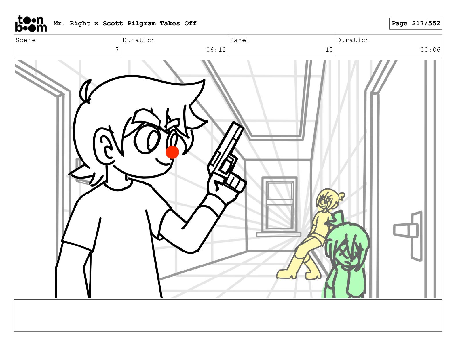
Task: Click the scene duration value '06:12'
Action: coord(216,50)
